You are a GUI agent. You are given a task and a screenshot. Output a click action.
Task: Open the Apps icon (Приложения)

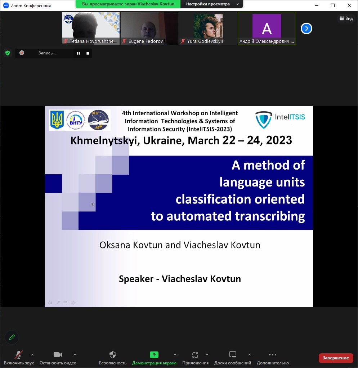click(195, 355)
